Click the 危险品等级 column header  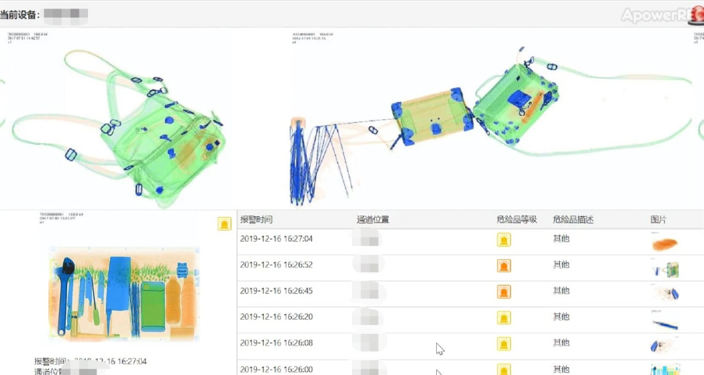[516, 220]
